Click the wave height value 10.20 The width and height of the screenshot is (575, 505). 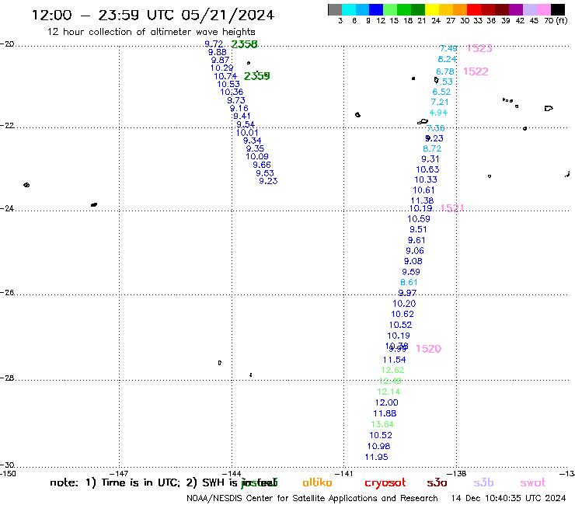pyautogui.click(x=404, y=304)
